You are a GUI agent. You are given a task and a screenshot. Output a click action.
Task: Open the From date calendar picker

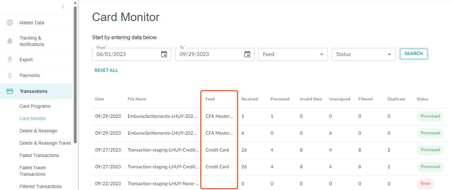[x=164, y=54]
